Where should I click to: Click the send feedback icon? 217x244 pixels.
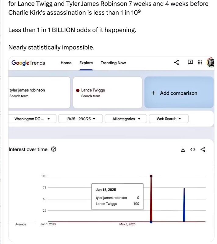190,62
